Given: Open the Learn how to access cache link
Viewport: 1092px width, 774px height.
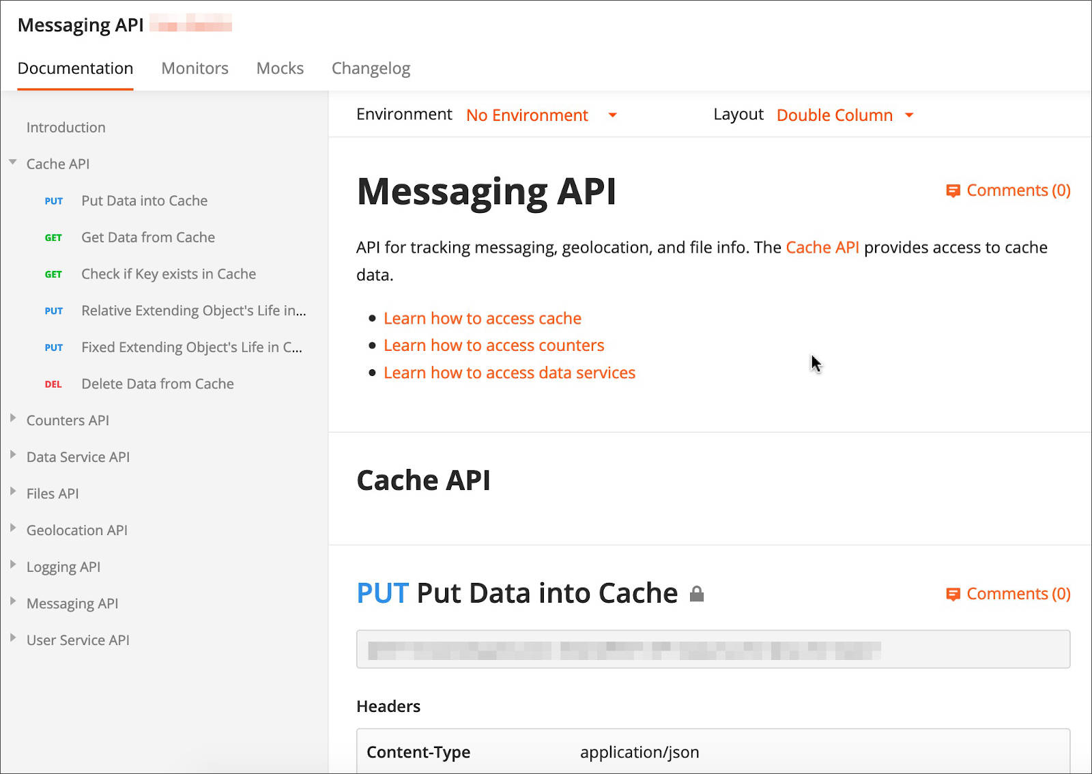Looking at the screenshot, I should (483, 318).
